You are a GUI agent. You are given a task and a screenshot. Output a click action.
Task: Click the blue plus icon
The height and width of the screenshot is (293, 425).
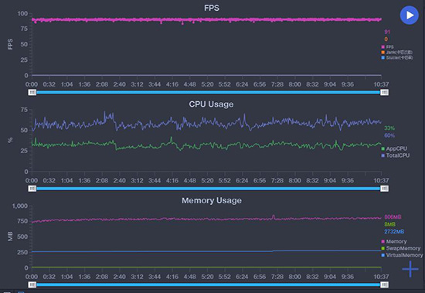coord(410,269)
